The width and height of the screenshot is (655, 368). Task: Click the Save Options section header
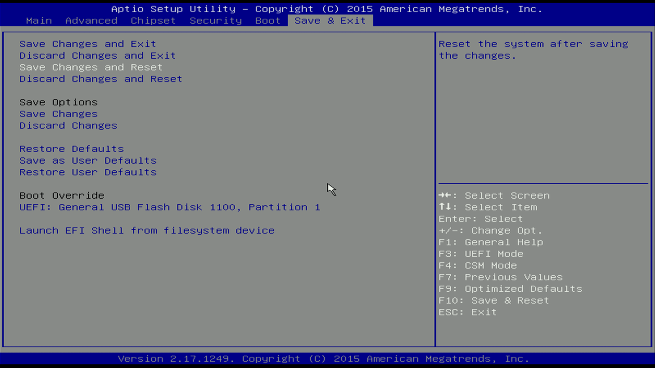pos(58,102)
